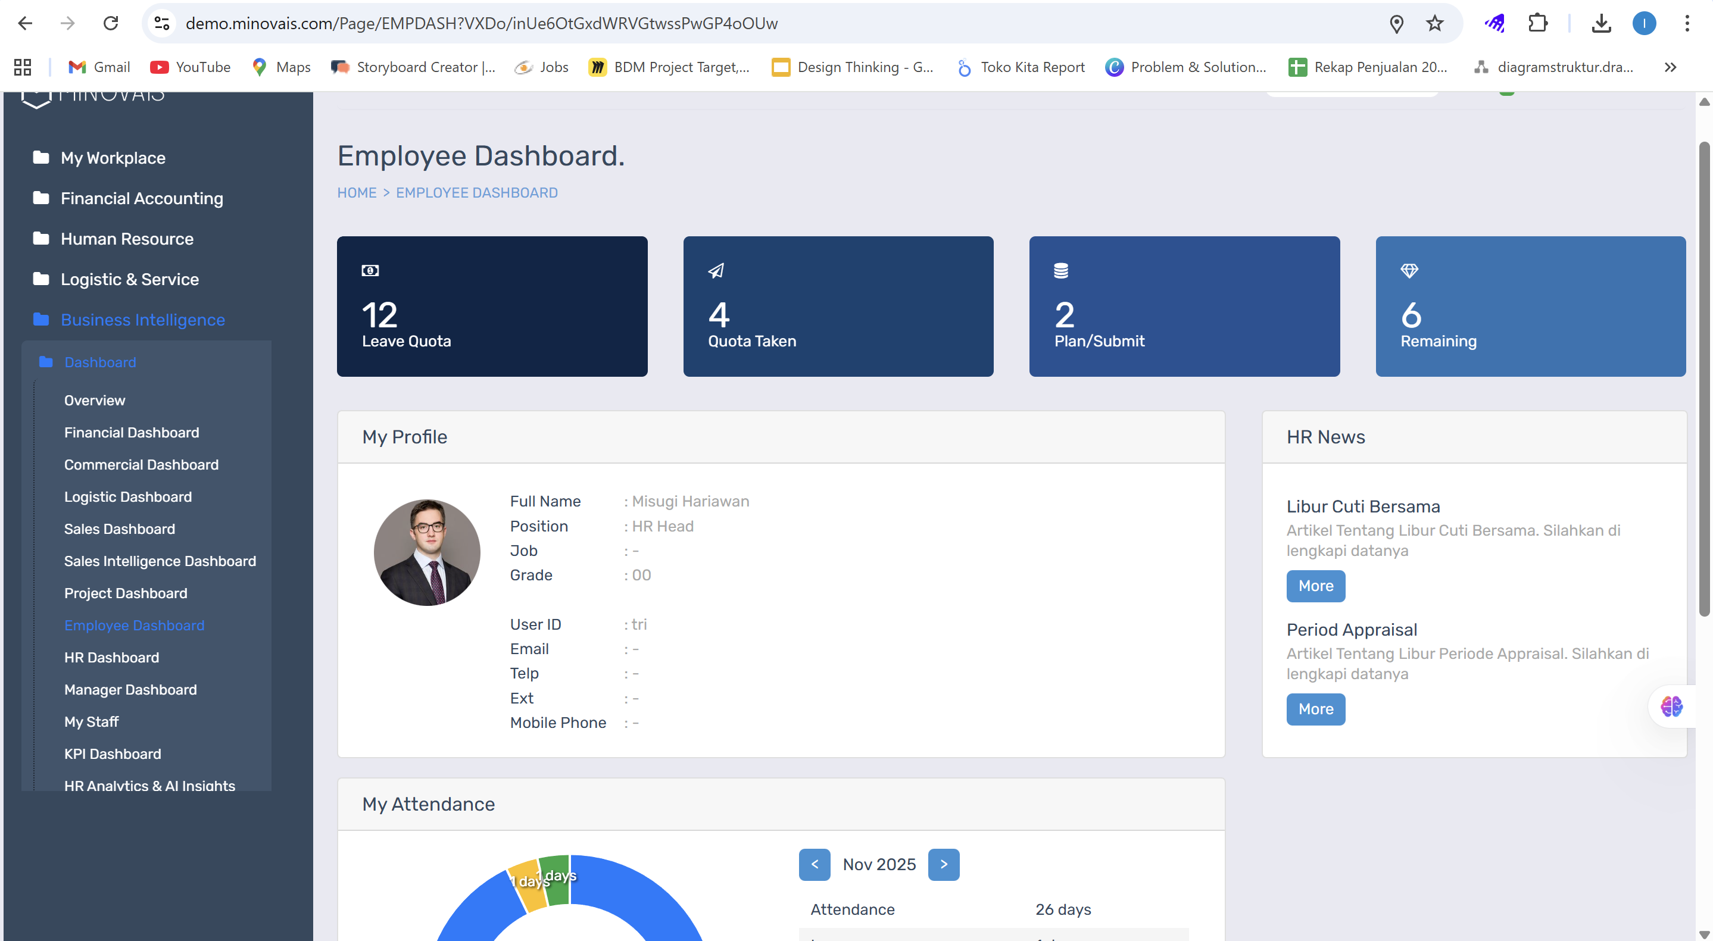Collapse the Dashboard submenu folder
The width and height of the screenshot is (1713, 941).
tap(100, 362)
